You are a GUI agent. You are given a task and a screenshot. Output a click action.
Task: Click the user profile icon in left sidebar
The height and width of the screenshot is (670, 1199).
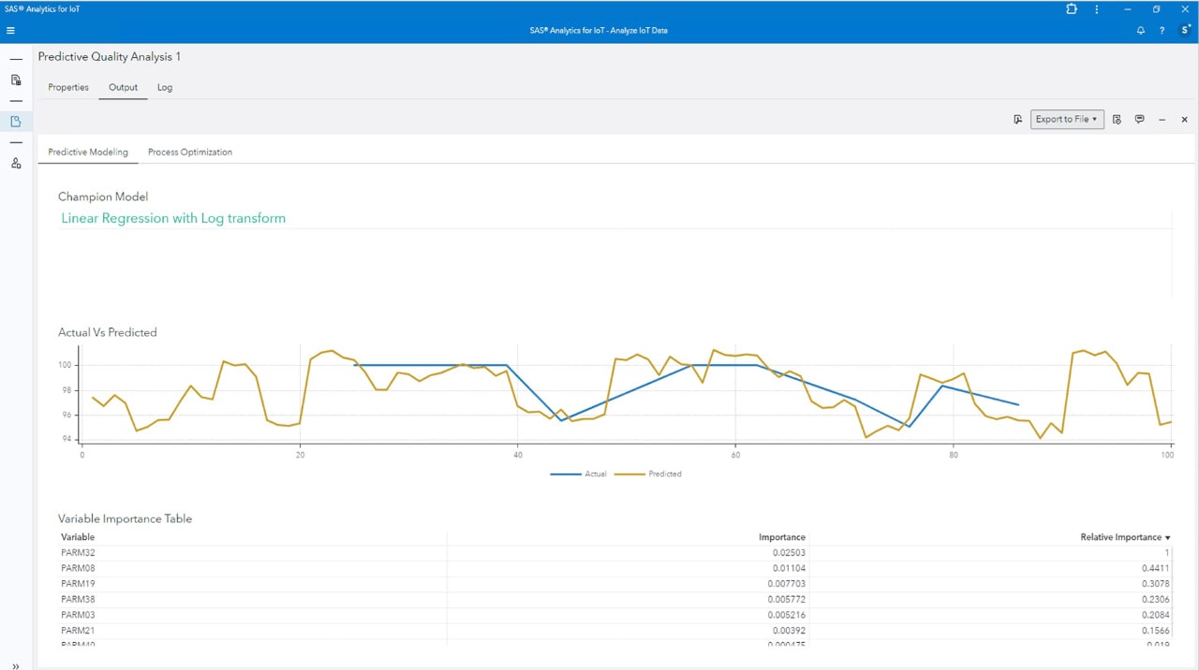(x=15, y=163)
